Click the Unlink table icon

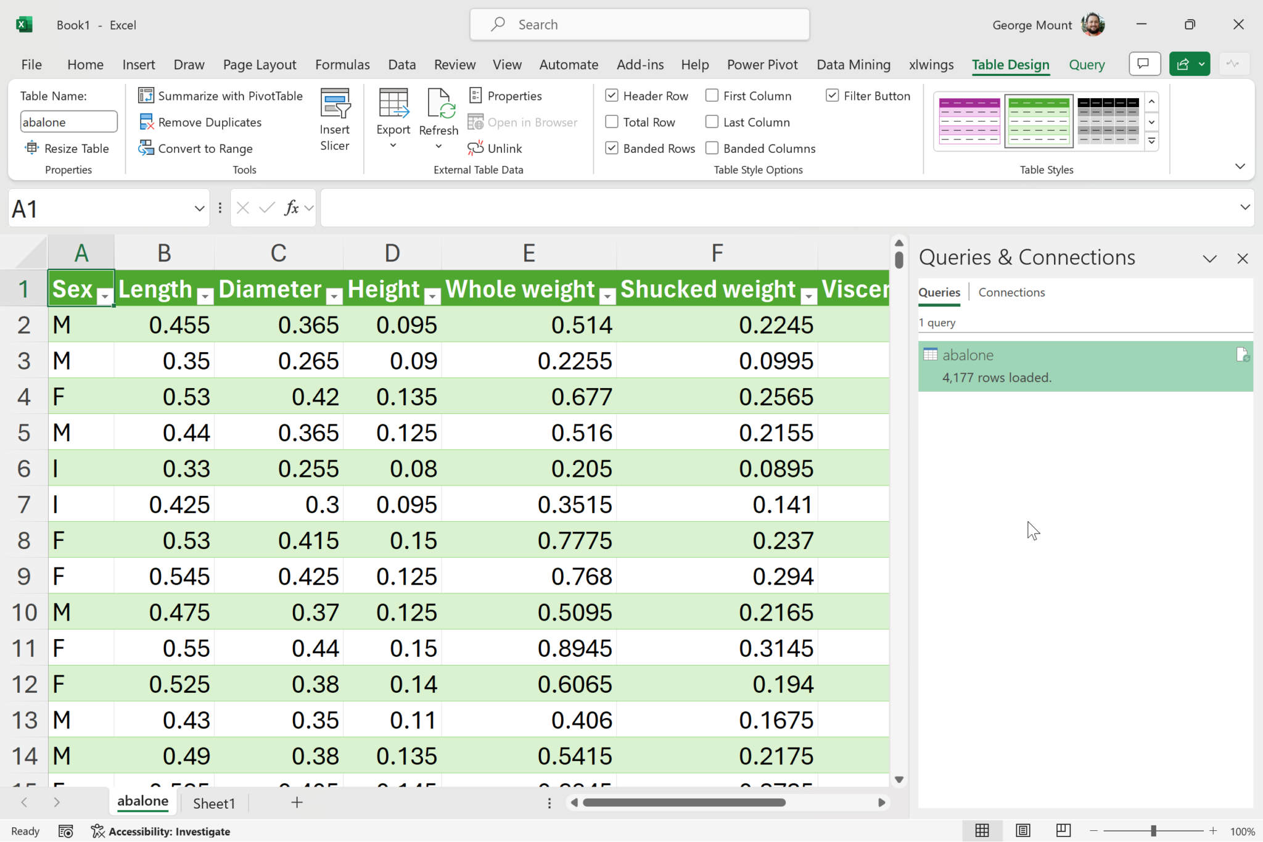[x=475, y=148]
